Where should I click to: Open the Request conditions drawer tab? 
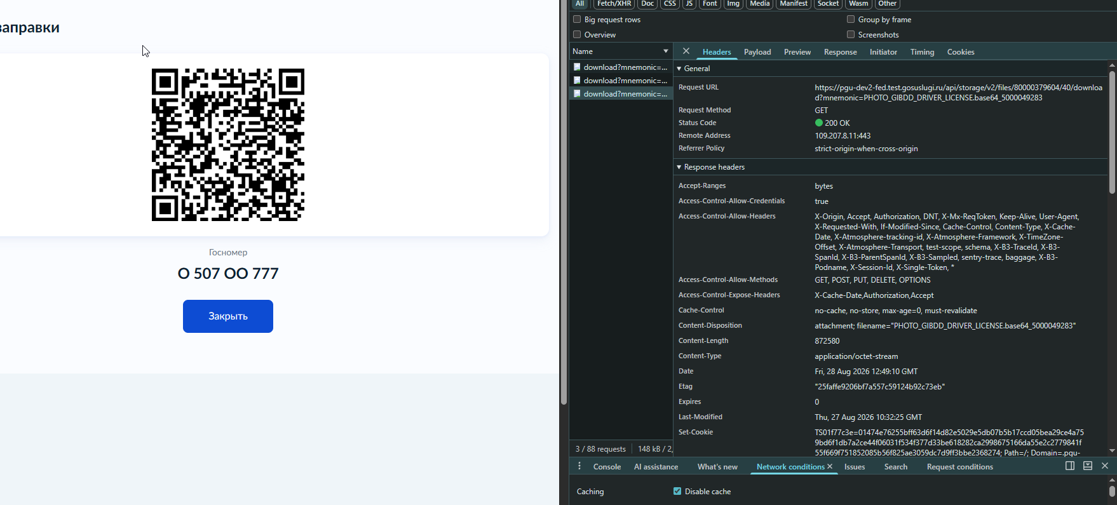(x=959, y=467)
